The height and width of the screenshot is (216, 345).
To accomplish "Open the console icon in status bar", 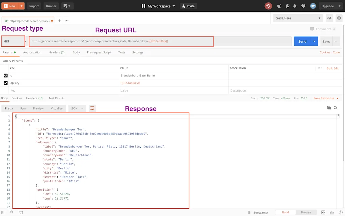I will point(21,212).
